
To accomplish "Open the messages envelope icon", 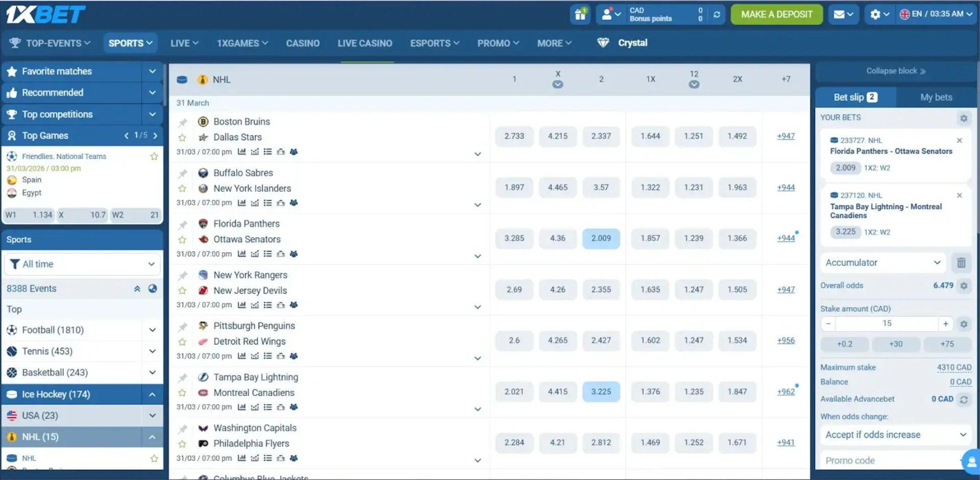I will (843, 14).
